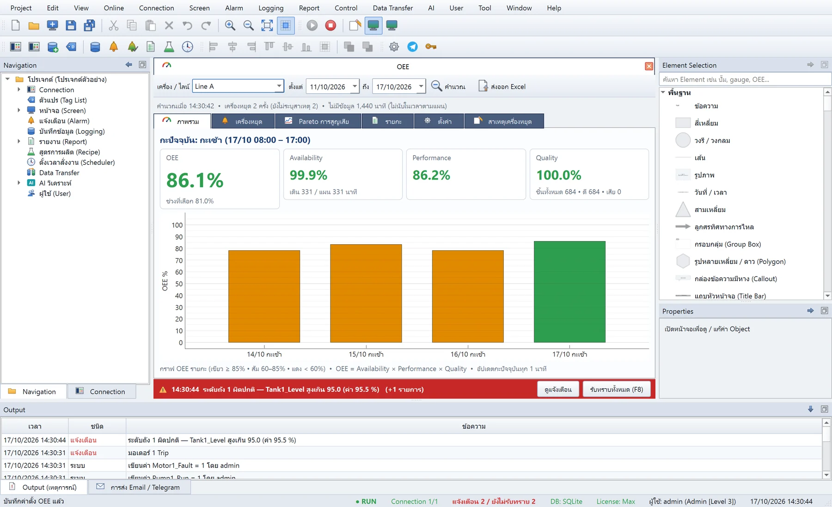Click the รับทราบทั้งหมด (F8) acknowledge button
The width and height of the screenshot is (832, 507).
point(617,389)
